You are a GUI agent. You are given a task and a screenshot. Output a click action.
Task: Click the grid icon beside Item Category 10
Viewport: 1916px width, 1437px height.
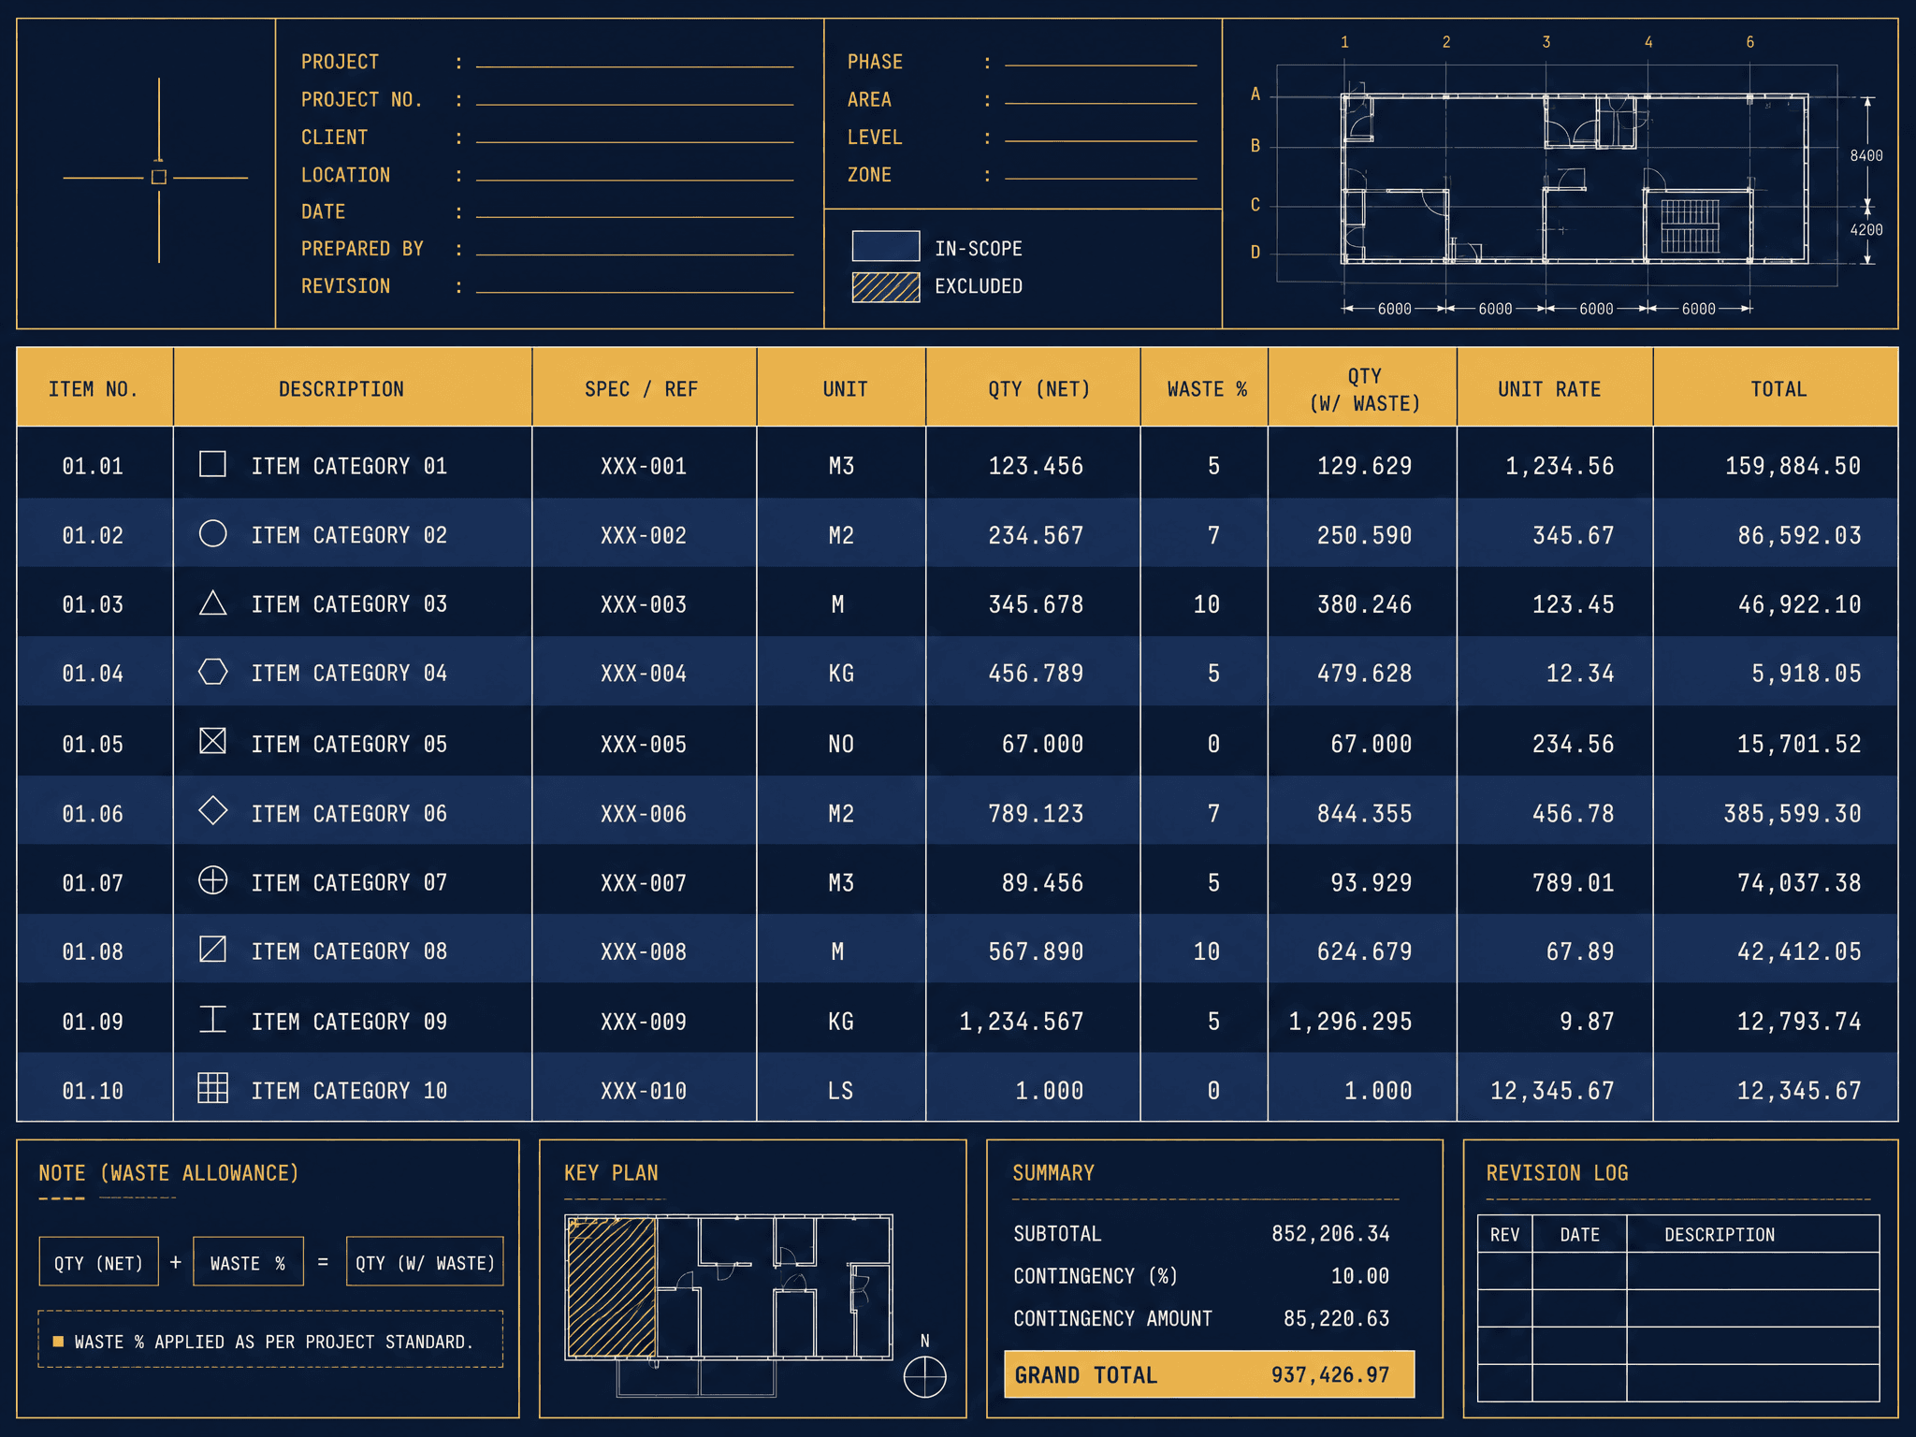click(212, 1087)
